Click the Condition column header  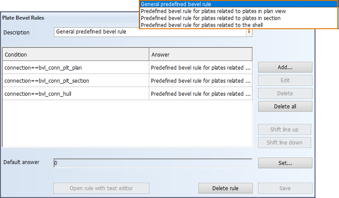coord(76,55)
